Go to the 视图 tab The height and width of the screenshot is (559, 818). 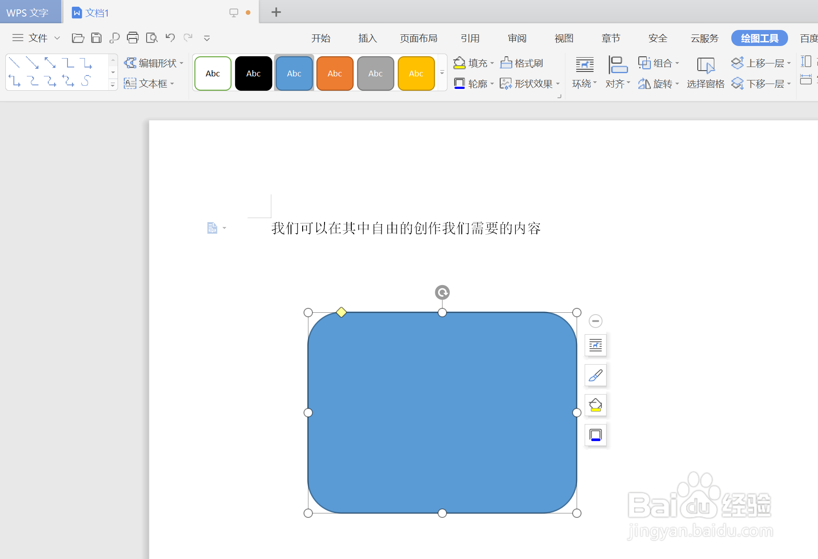pyautogui.click(x=564, y=38)
